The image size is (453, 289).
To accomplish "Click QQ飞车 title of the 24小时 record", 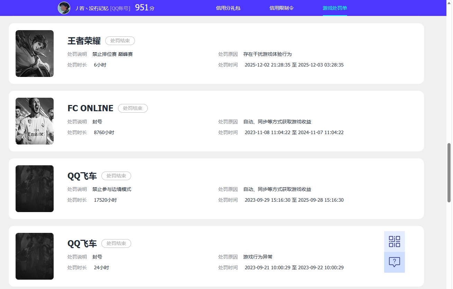I will click(x=82, y=244).
